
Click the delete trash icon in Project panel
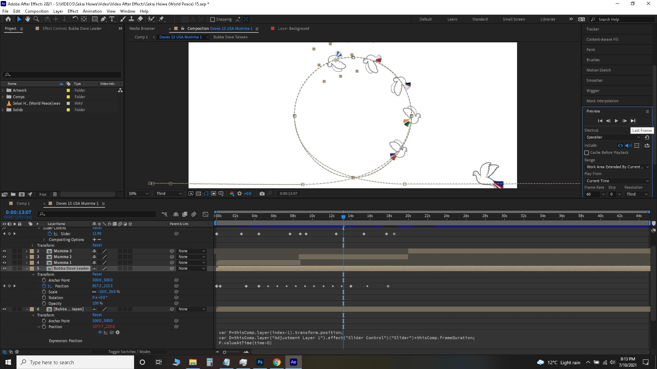tap(55, 194)
